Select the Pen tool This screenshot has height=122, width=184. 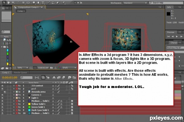coord(39,2)
